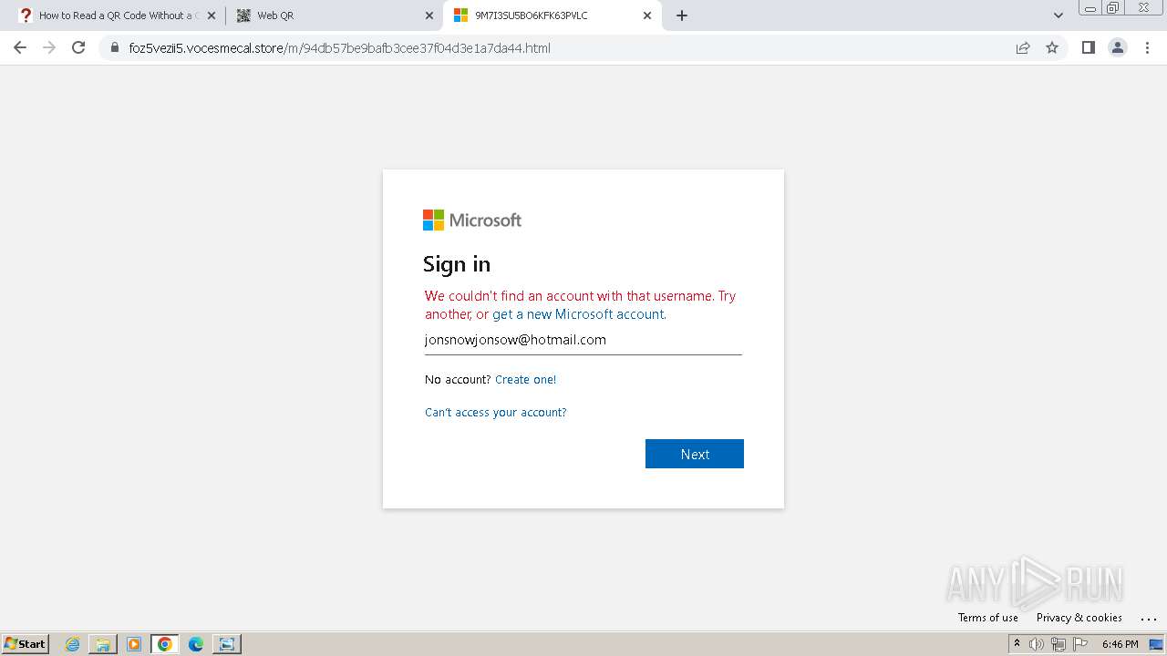Open the last taskbar application icon
1167x656 pixels.
pos(227,644)
